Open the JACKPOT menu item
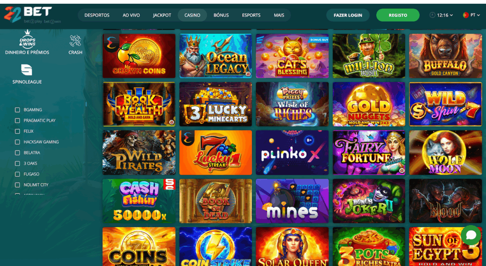 click(x=162, y=15)
